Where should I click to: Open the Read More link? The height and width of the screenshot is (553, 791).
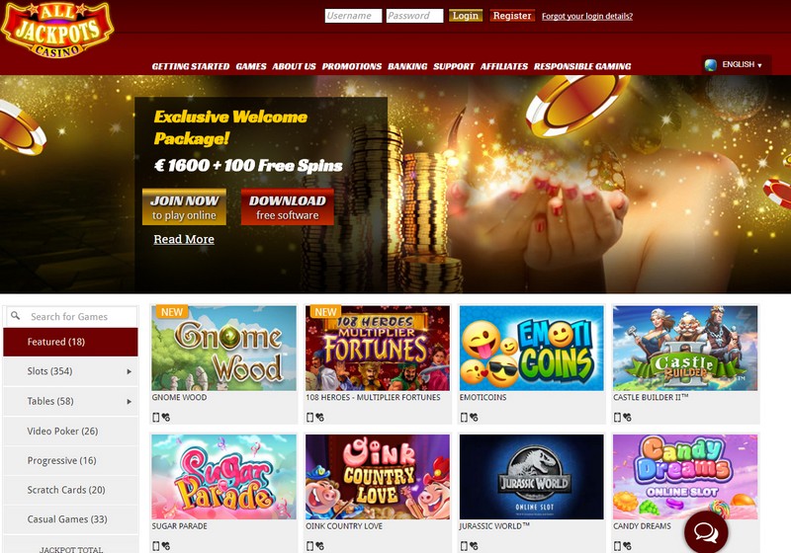[x=184, y=239]
